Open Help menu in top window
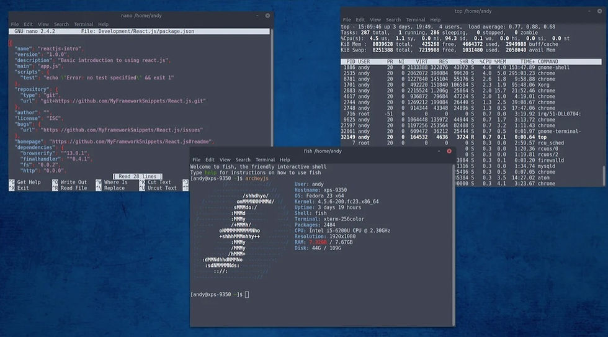This screenshot has width=608, height=337. (435, 19)
